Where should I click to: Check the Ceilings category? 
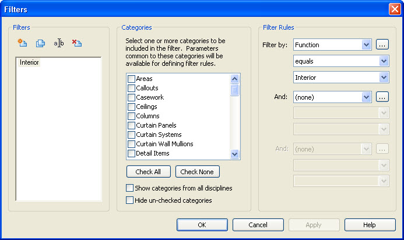(131, 107)
